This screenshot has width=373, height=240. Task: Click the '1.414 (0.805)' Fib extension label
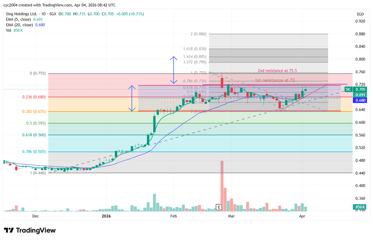tap(195, 57)
